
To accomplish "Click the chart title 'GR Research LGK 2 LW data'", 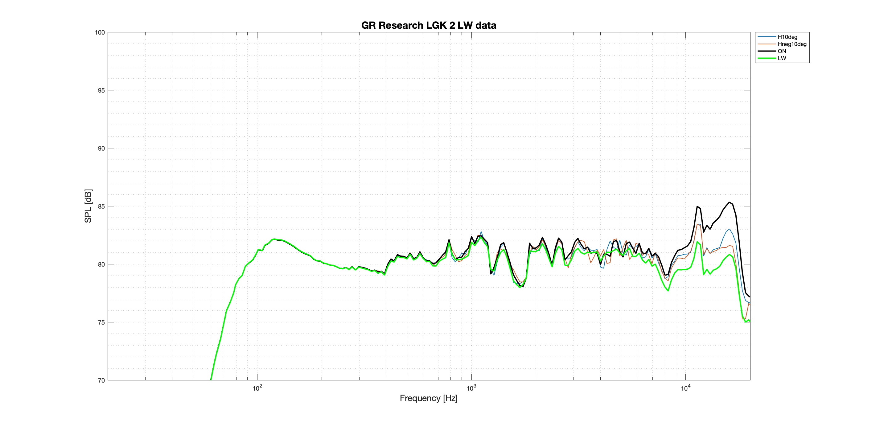I will point(429,25).
